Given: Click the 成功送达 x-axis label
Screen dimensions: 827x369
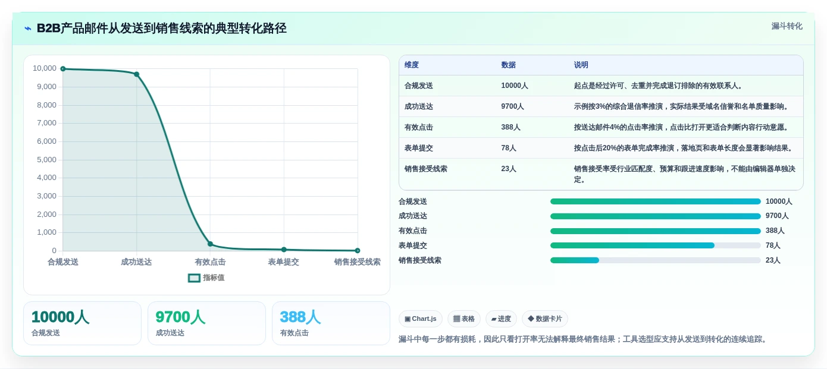Looking at the screenshot, I should [x=136, y=262].
